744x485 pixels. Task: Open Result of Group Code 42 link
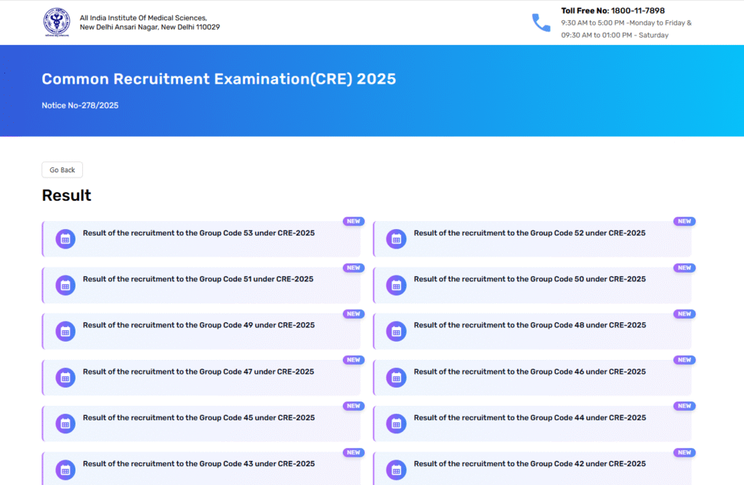click(x=529, y=464)
